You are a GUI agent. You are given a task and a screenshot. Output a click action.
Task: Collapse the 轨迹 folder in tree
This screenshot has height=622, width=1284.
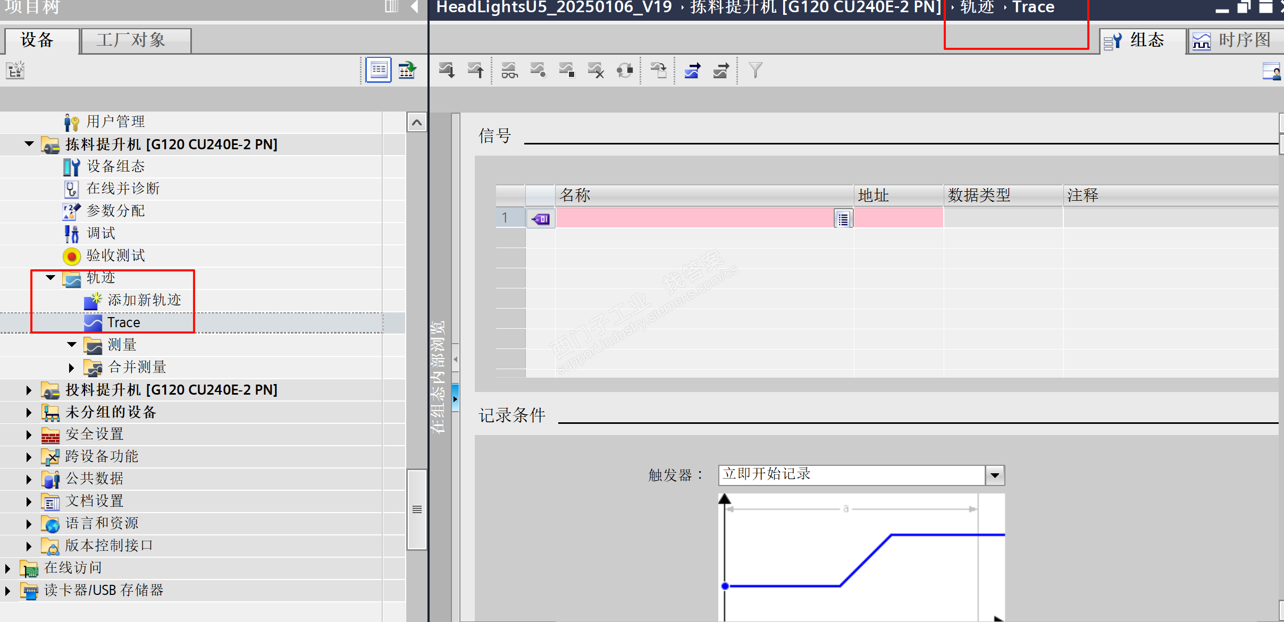tap(51, 277)
